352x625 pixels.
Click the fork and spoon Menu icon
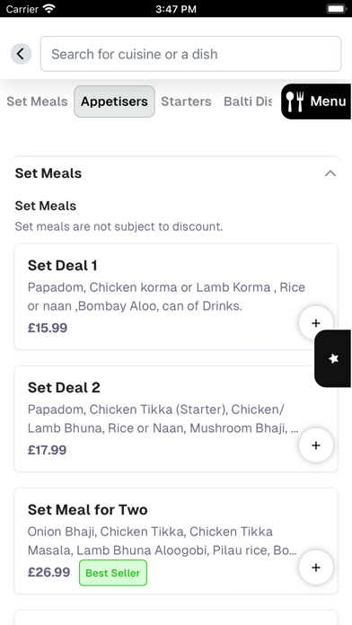coord(295,101)
